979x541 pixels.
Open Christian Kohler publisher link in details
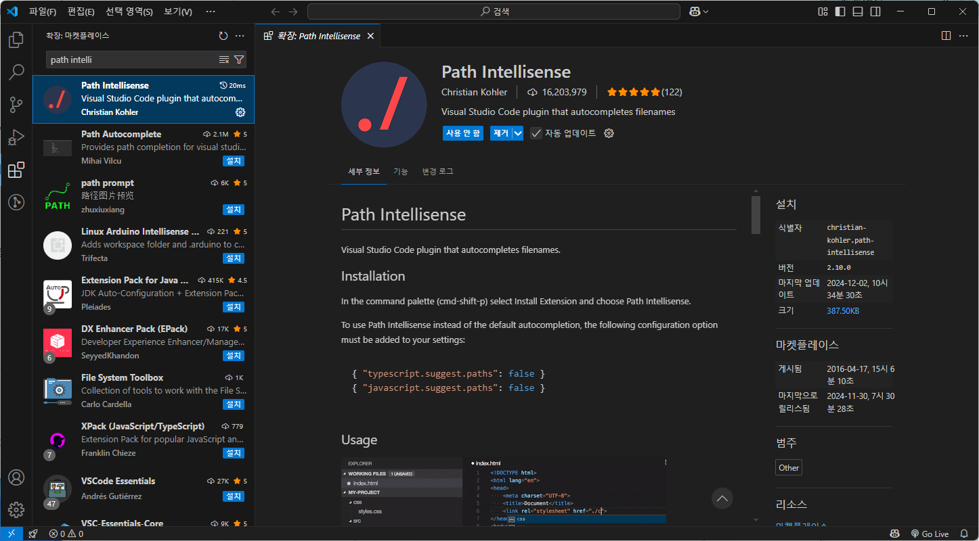474,92
